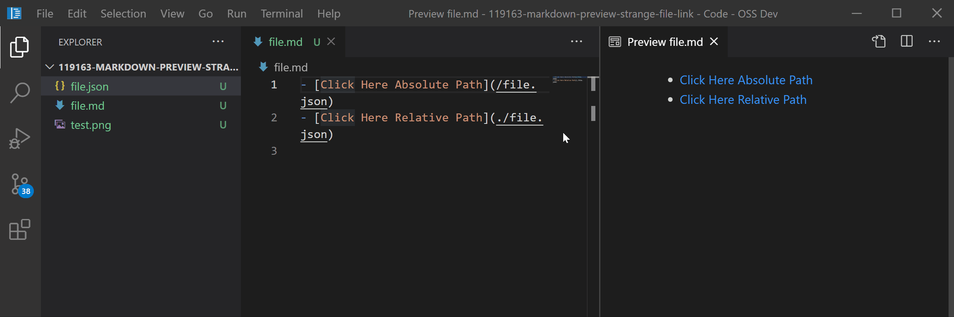This screenshot has height=317, width=954.
Task: Click the editor minimap thumbnail
Action: point(568,79)
